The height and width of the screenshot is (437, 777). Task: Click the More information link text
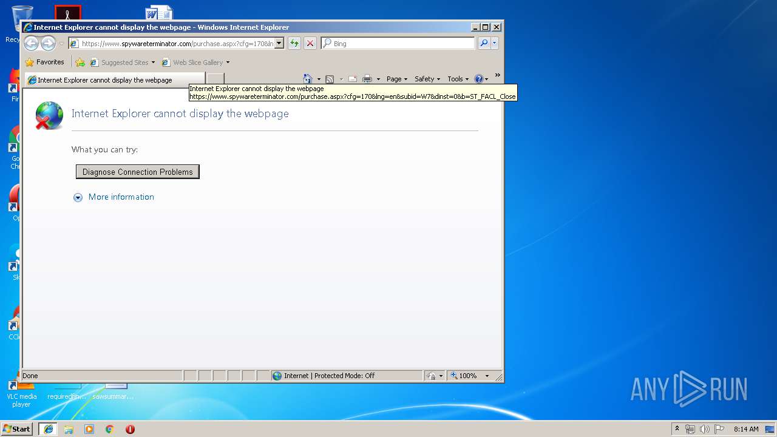[x=121, y=197]
